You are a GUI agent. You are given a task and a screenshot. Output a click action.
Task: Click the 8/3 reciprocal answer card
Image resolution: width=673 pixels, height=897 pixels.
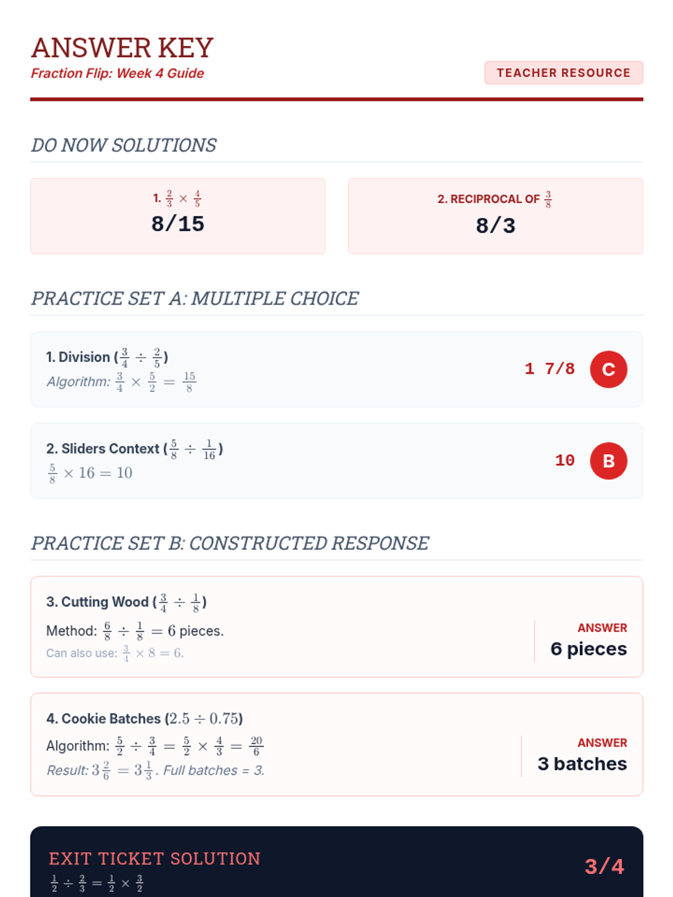(495, 216)
